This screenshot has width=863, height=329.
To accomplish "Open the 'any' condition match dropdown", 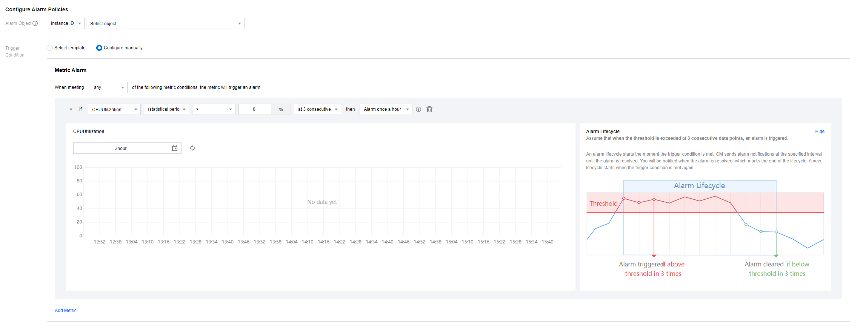I will click(109, 87).
